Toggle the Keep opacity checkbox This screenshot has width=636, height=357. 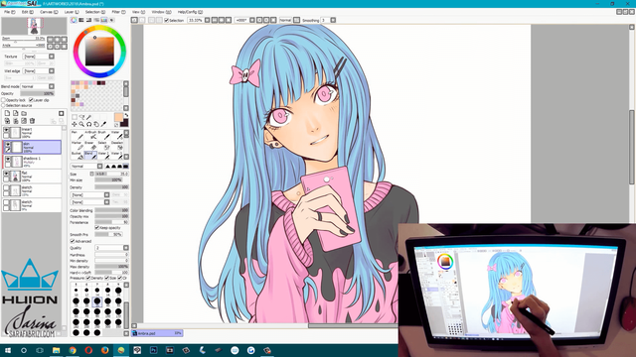pyautogui.click(x=97, y=227)
